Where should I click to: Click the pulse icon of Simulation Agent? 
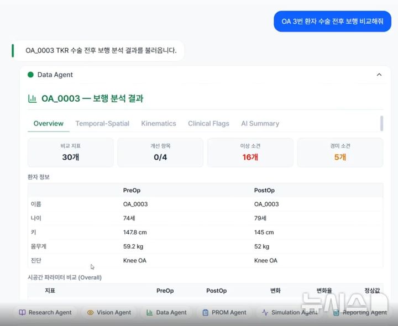[265, 313]
